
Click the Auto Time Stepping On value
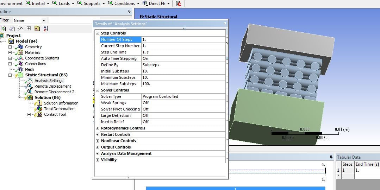[183, 58]
